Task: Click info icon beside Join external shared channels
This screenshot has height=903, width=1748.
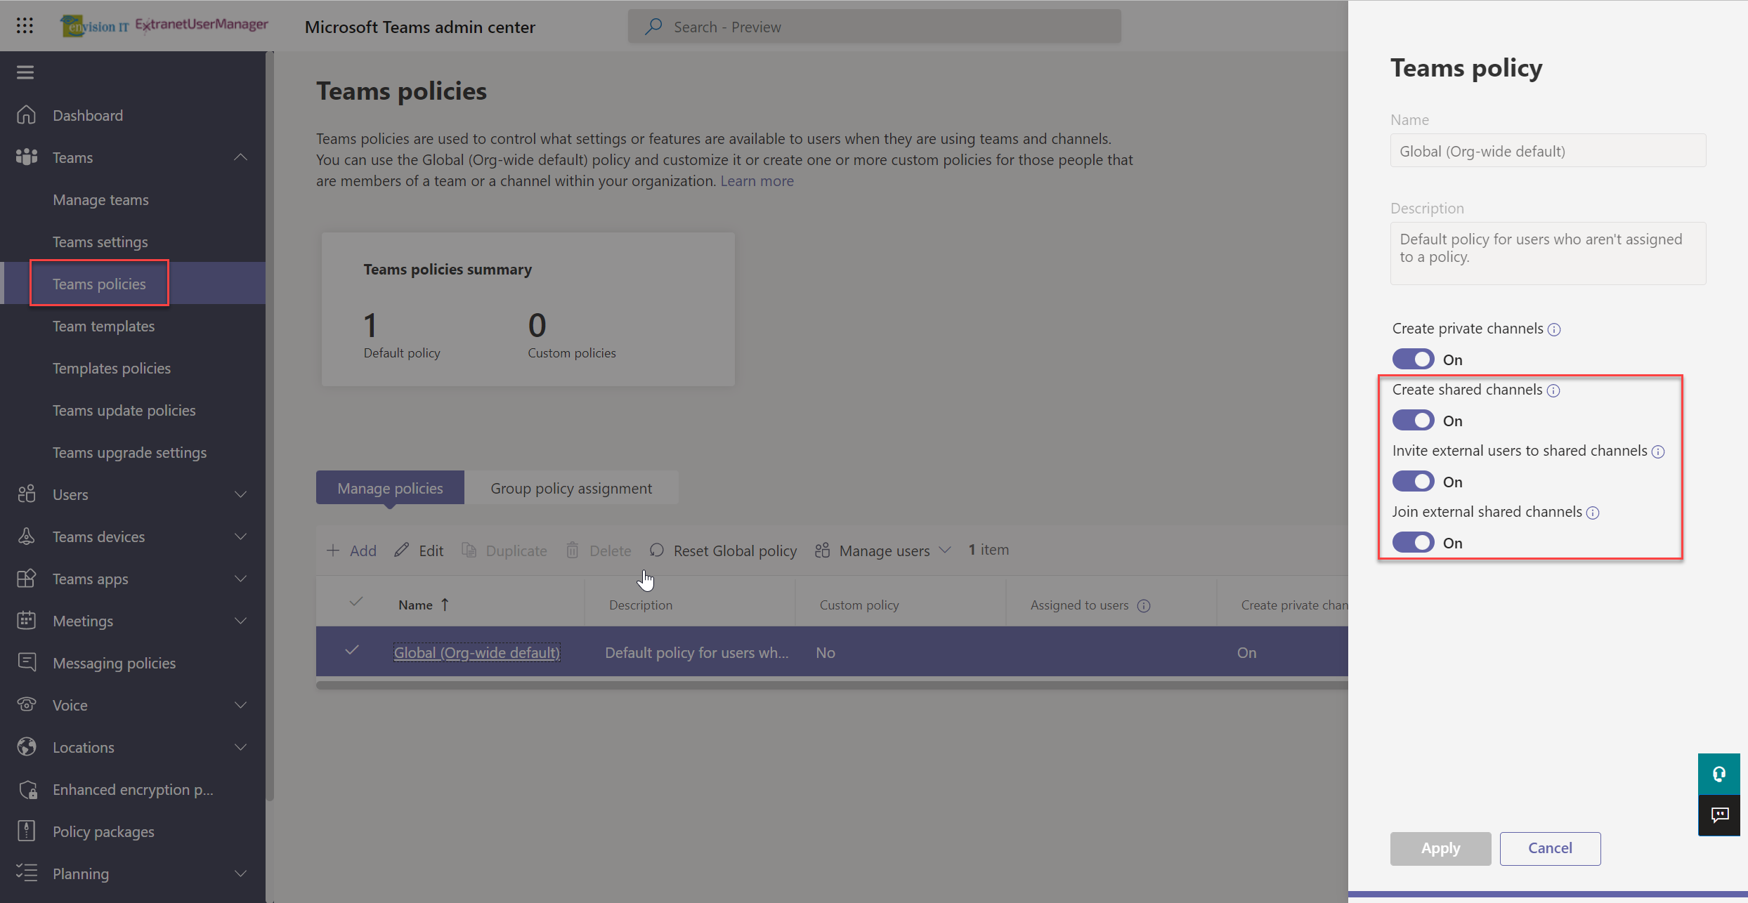Action: (x=1593, y=513)
